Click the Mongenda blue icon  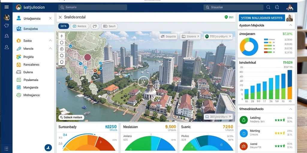(19, 88)
